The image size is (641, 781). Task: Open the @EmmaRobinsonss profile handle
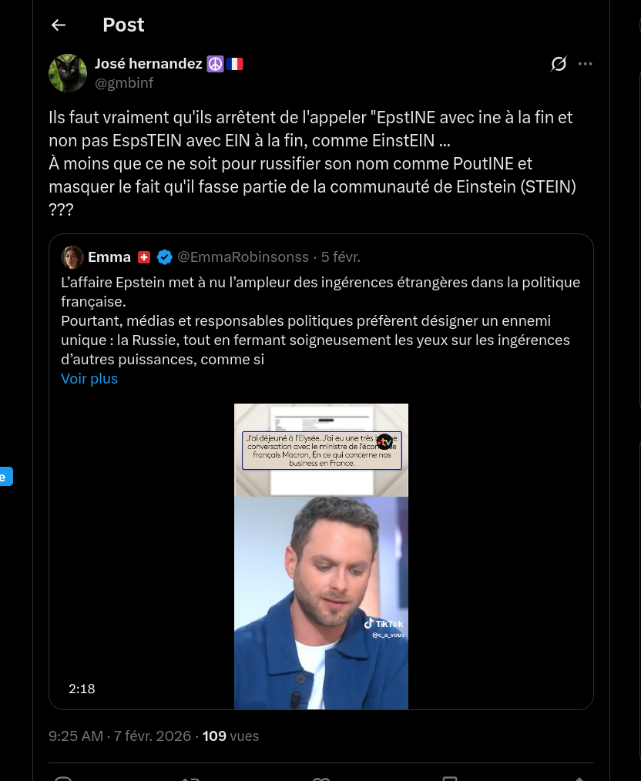[x=243, y=257]
